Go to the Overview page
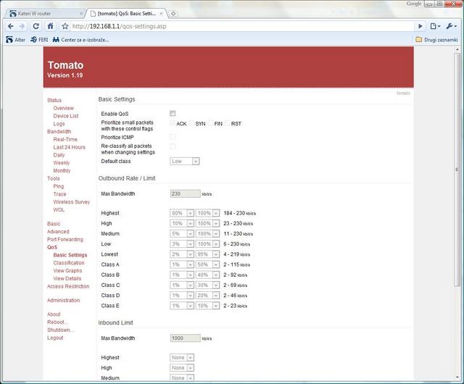 [x=63, y=108]
